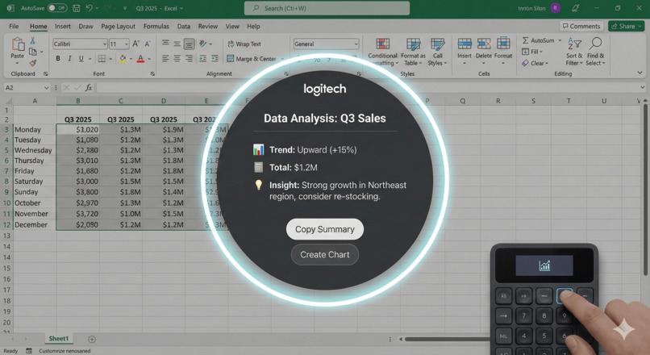Increase font size with large A icon
Viewport: 650px width, 355px height.
click(x=136, y=44)
